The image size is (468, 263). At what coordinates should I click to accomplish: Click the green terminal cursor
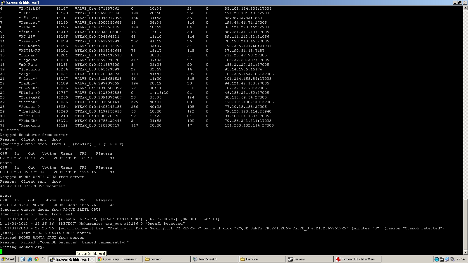click(1, 252)
